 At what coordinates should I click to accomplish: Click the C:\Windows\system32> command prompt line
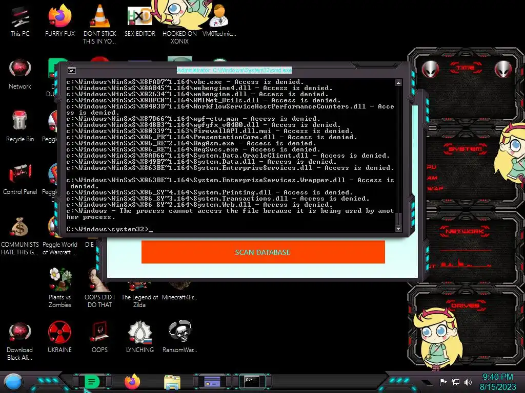(110, 229)
